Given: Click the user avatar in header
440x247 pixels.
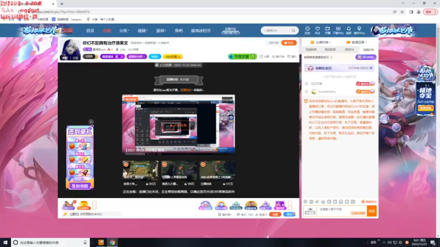Looking at the screenshot, I should pos(376,30).
